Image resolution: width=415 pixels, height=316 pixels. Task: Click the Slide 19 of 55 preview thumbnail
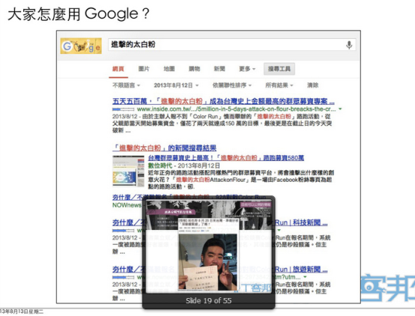pyautogui.click(x=209, y=246)
